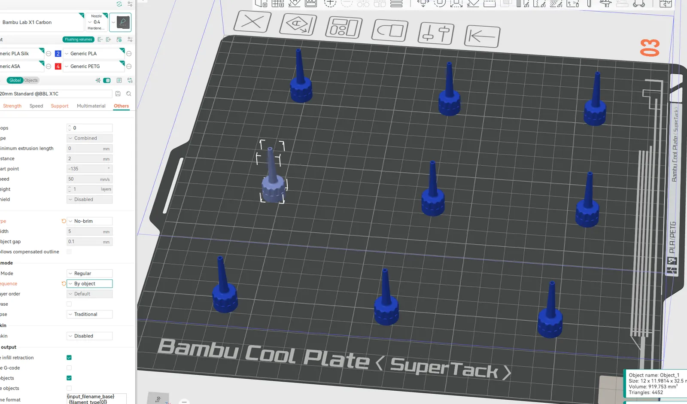
Task: Select the Others tab
Action: coord(121,106)
